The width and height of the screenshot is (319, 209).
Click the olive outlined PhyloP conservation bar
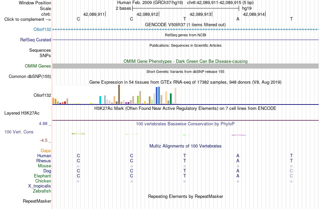point(78,134)
